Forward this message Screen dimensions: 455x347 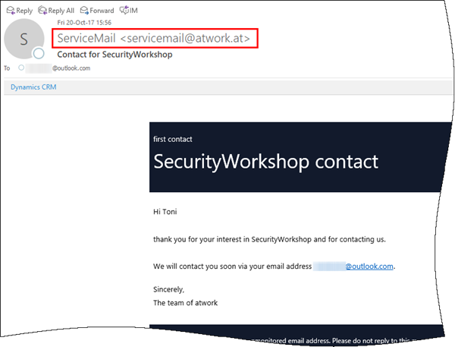(x=97, y=11)
